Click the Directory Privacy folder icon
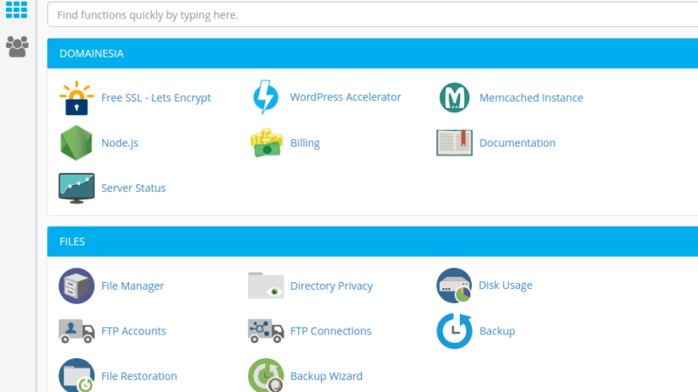Image resolution: width=698 pixels, height=392 pixels. click(x=266, y=285)
